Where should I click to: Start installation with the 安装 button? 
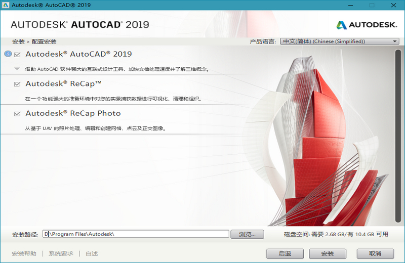[x=328, y=253]
